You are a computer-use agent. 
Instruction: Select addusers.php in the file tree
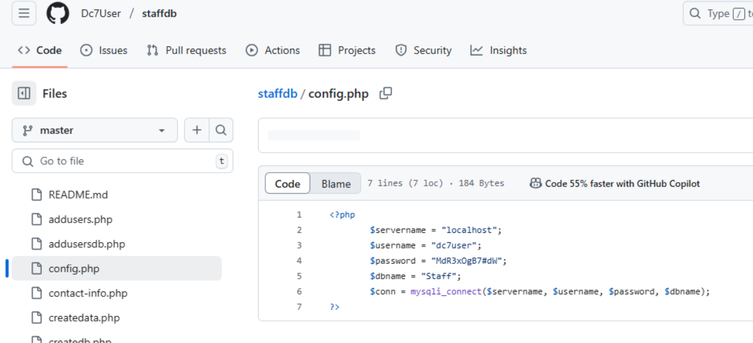[81, 219]
